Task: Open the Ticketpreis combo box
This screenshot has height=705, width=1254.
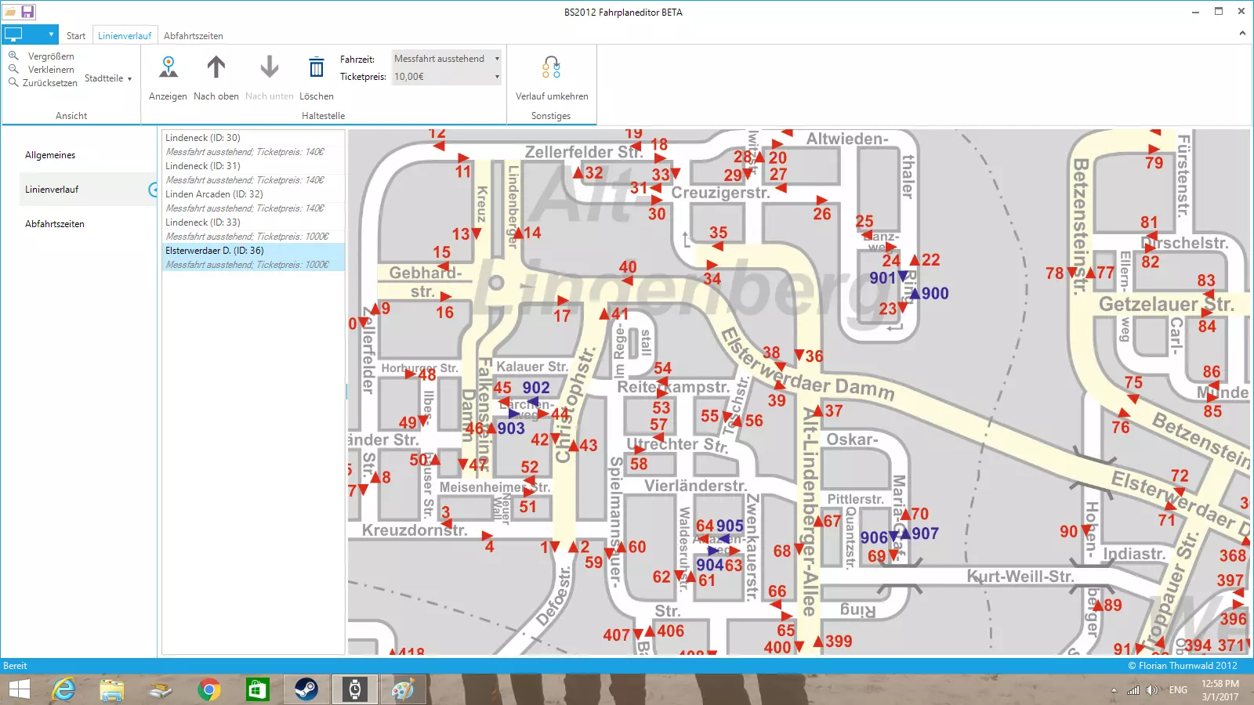Action: coord(447,77)
